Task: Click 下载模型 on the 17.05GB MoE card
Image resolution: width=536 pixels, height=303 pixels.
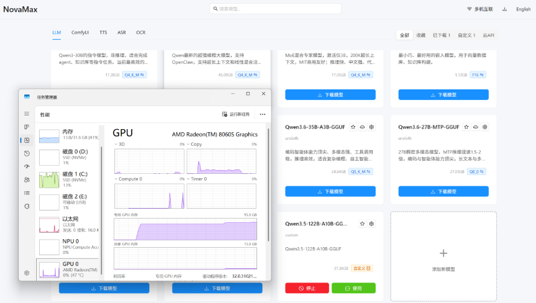Action: [x=330, y=94]
